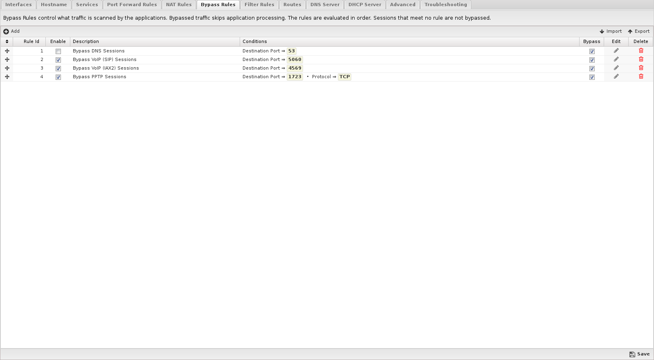Save the bypass rule settings
The height and width of the screenshot is (360, 654).
coord(639,354)
